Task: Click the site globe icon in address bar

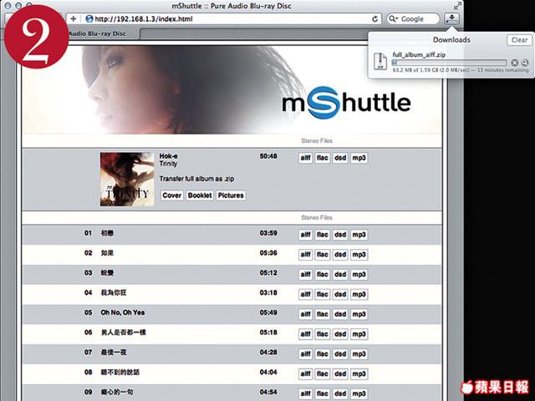Action: tap(89, 18)
